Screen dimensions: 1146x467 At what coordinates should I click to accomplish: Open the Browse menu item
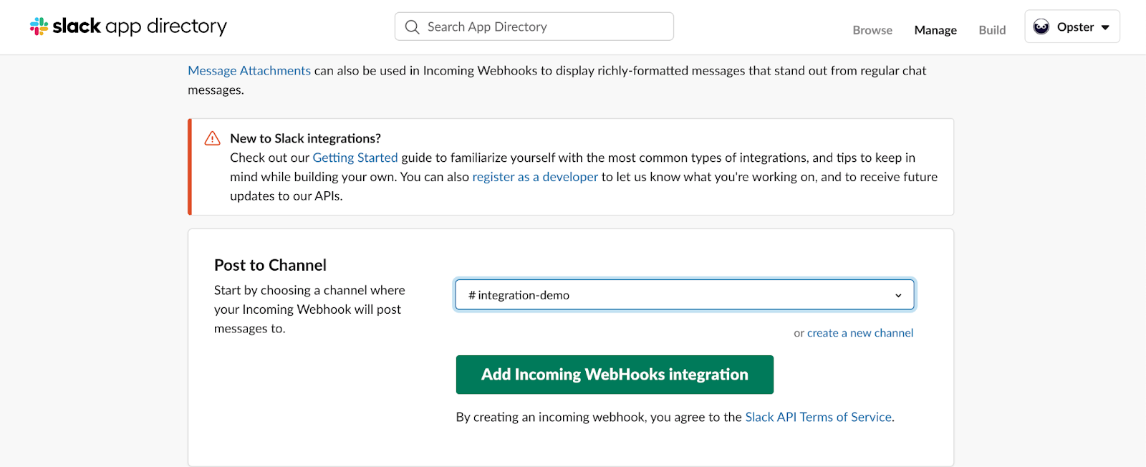click(872, 30)
